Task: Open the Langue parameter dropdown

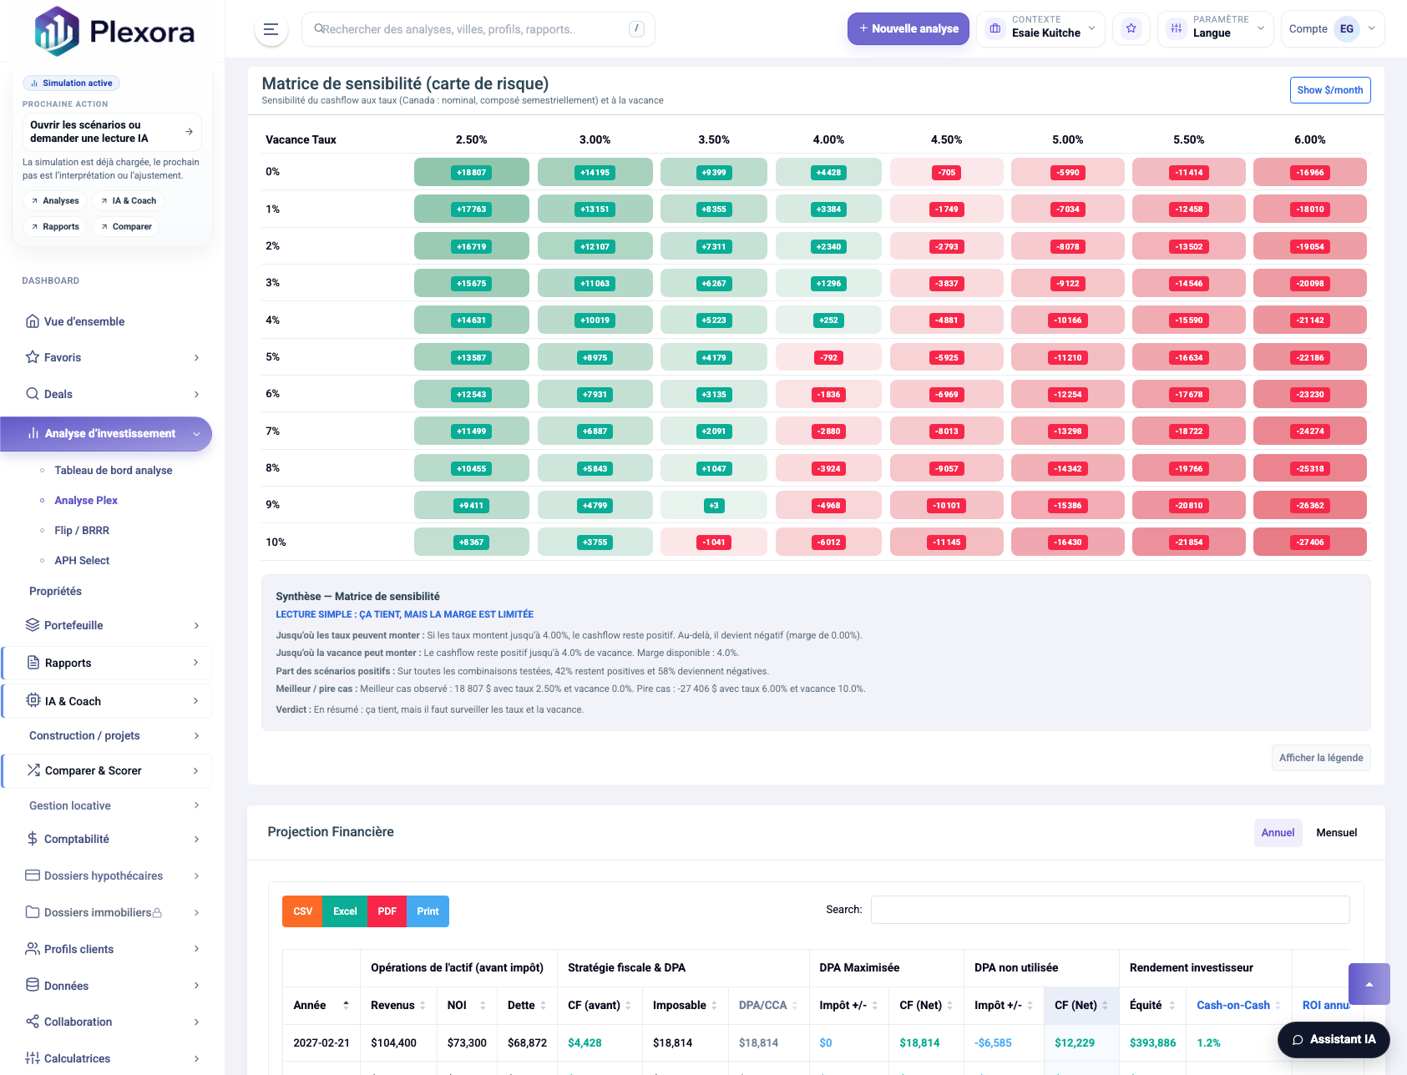Action: pyautogui.click(x=1215, y=28)
